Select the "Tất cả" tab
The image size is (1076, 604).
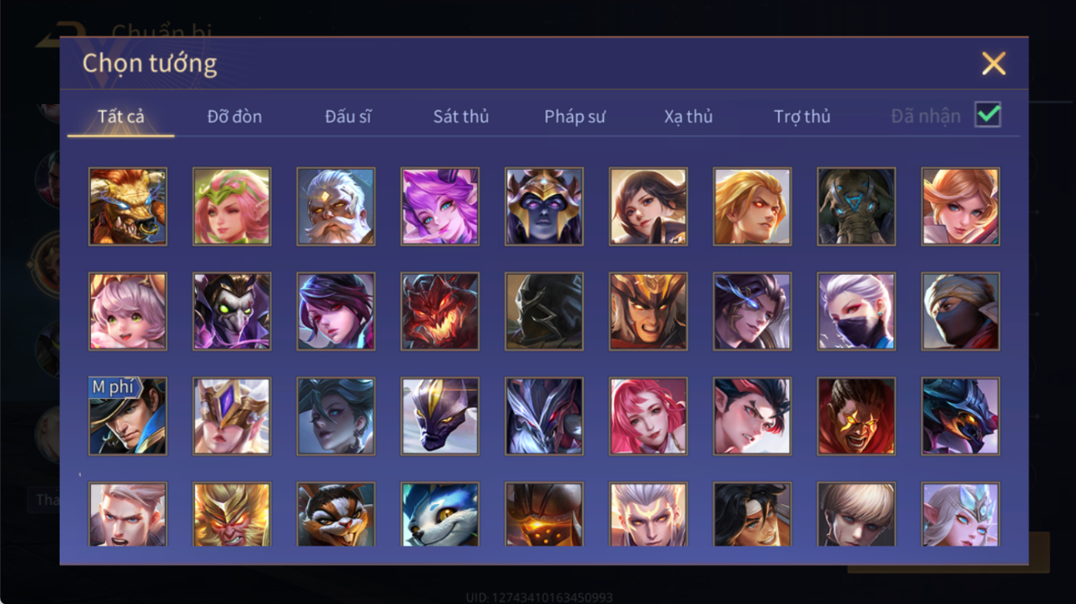coord(121,117)
